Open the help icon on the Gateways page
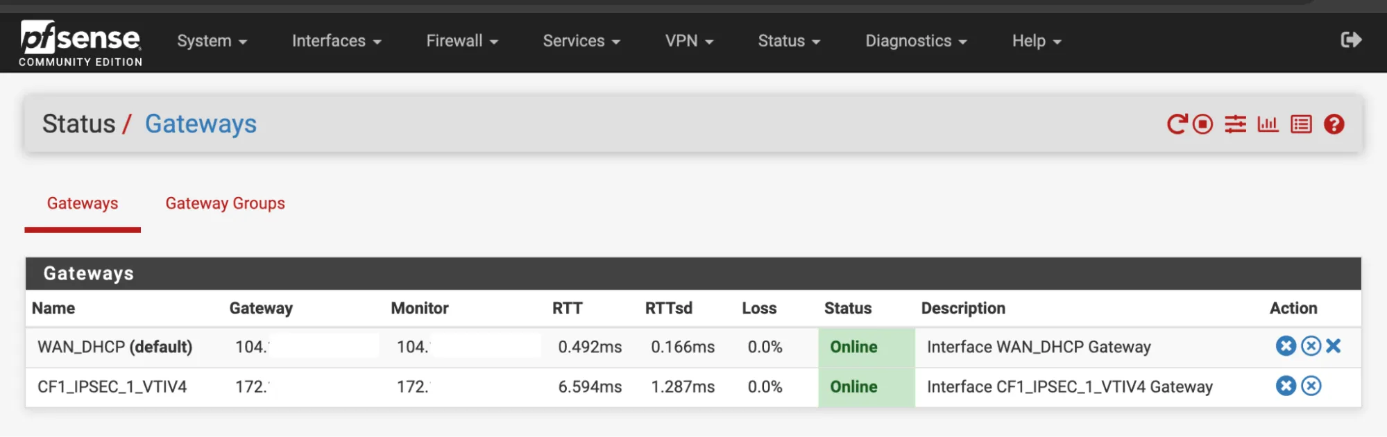1387x437 pixels. (1334, 123)
